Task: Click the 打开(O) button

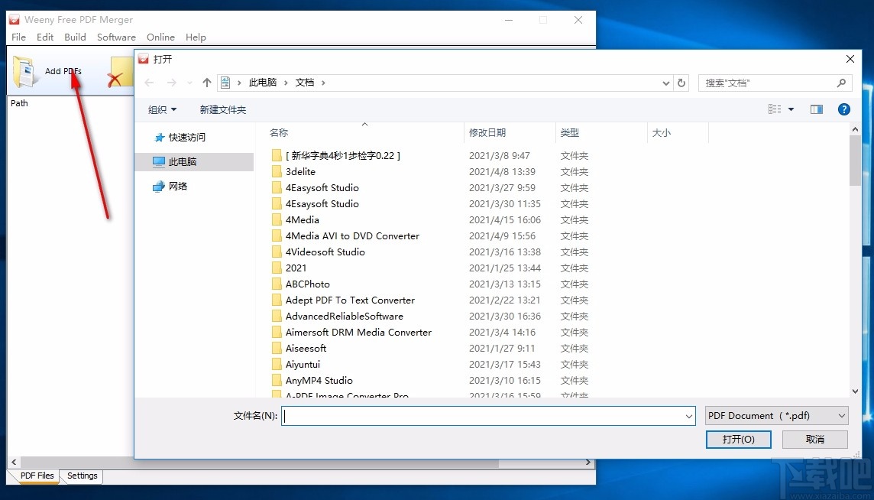Action: (738, 440)
